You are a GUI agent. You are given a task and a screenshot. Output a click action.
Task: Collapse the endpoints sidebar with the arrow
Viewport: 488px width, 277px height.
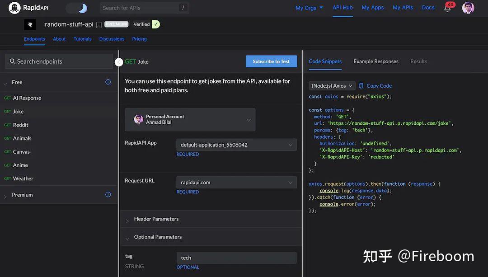(x=119, y=62)
